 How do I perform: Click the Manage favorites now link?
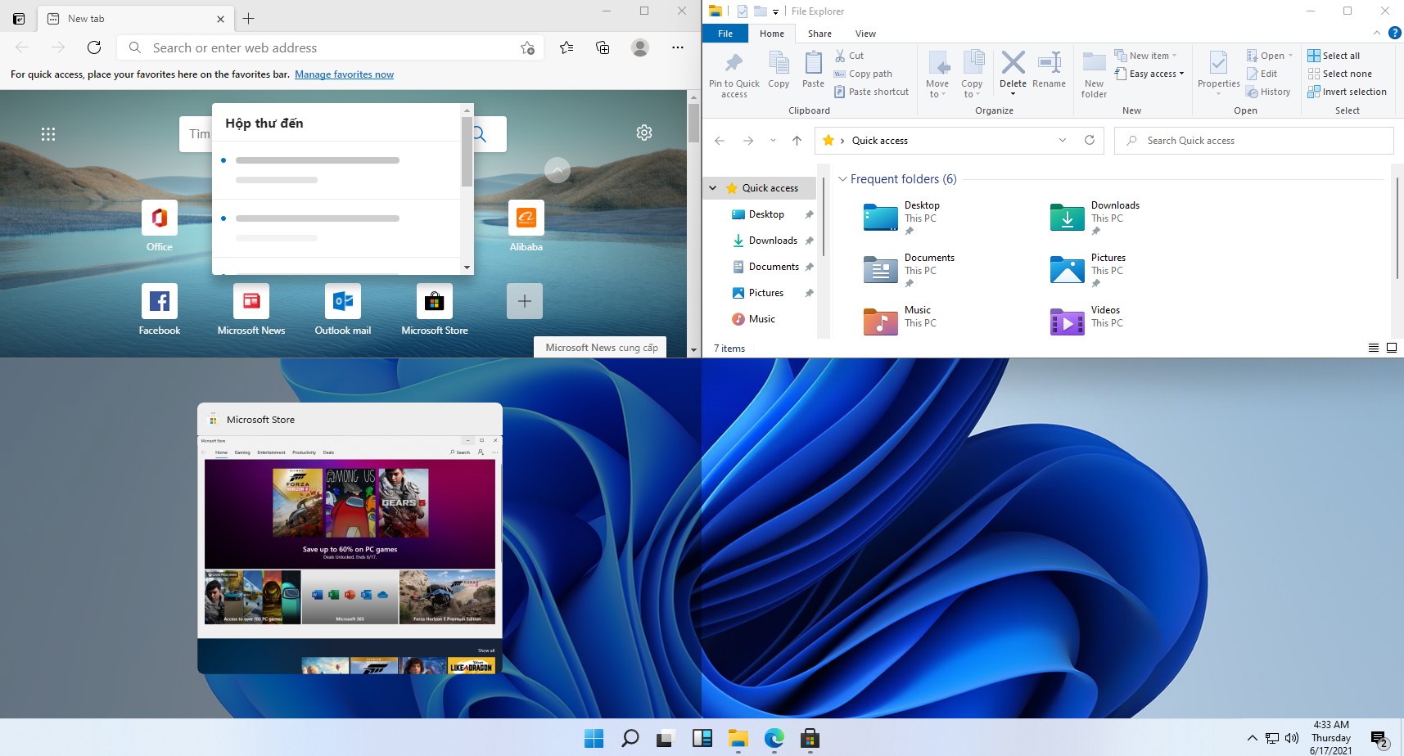pyautogui.click(x=345, y=74)
